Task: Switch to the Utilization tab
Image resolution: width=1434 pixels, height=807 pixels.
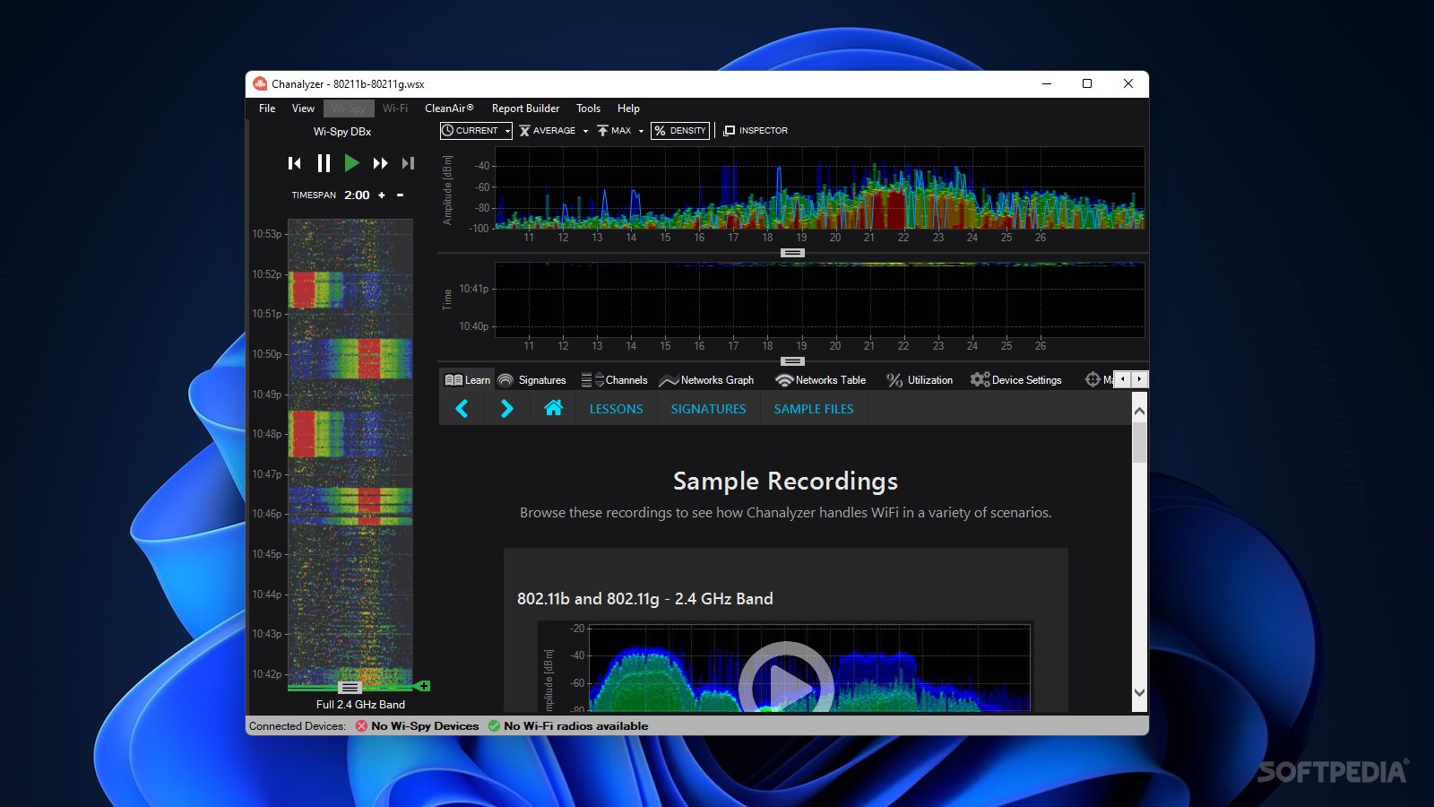Action: click(920, 380)
